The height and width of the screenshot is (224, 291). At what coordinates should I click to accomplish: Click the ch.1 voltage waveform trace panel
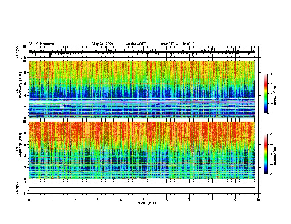pyautogui.click(x=144, y=52)
